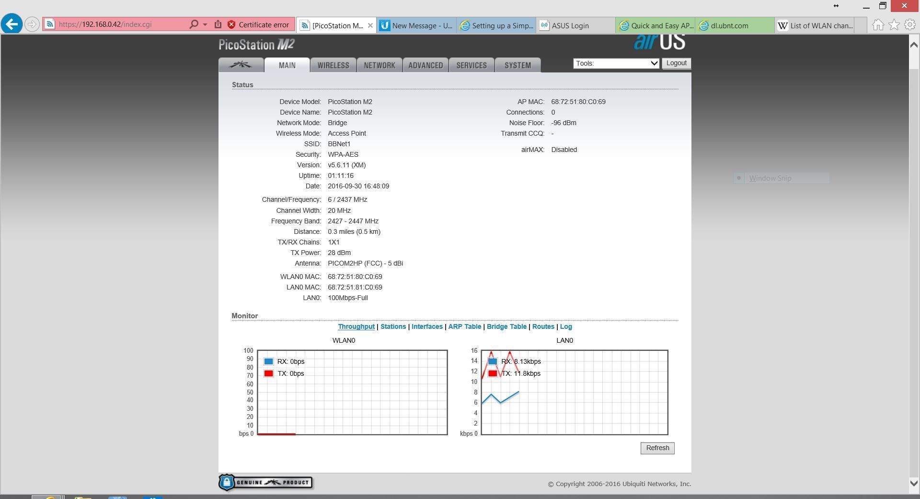This screenshot has width=920, height=499.
Task: Click the Refresh button
Action: point(657,448)
